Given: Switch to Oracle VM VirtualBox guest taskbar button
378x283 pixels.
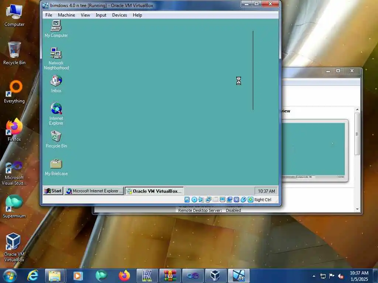Looking at the screenshot, I should click(154, 191).
